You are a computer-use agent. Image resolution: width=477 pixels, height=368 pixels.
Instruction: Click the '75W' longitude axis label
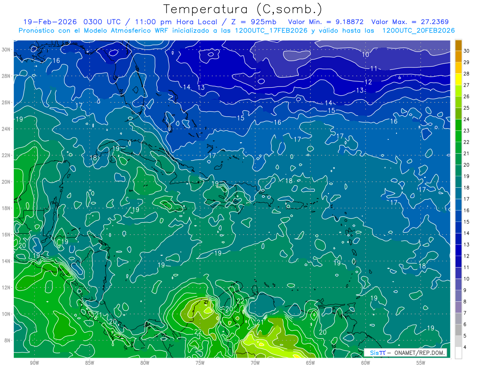coord(200,363)
